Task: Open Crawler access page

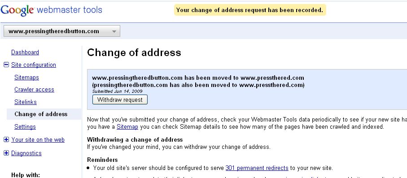Action: [34, 90]
